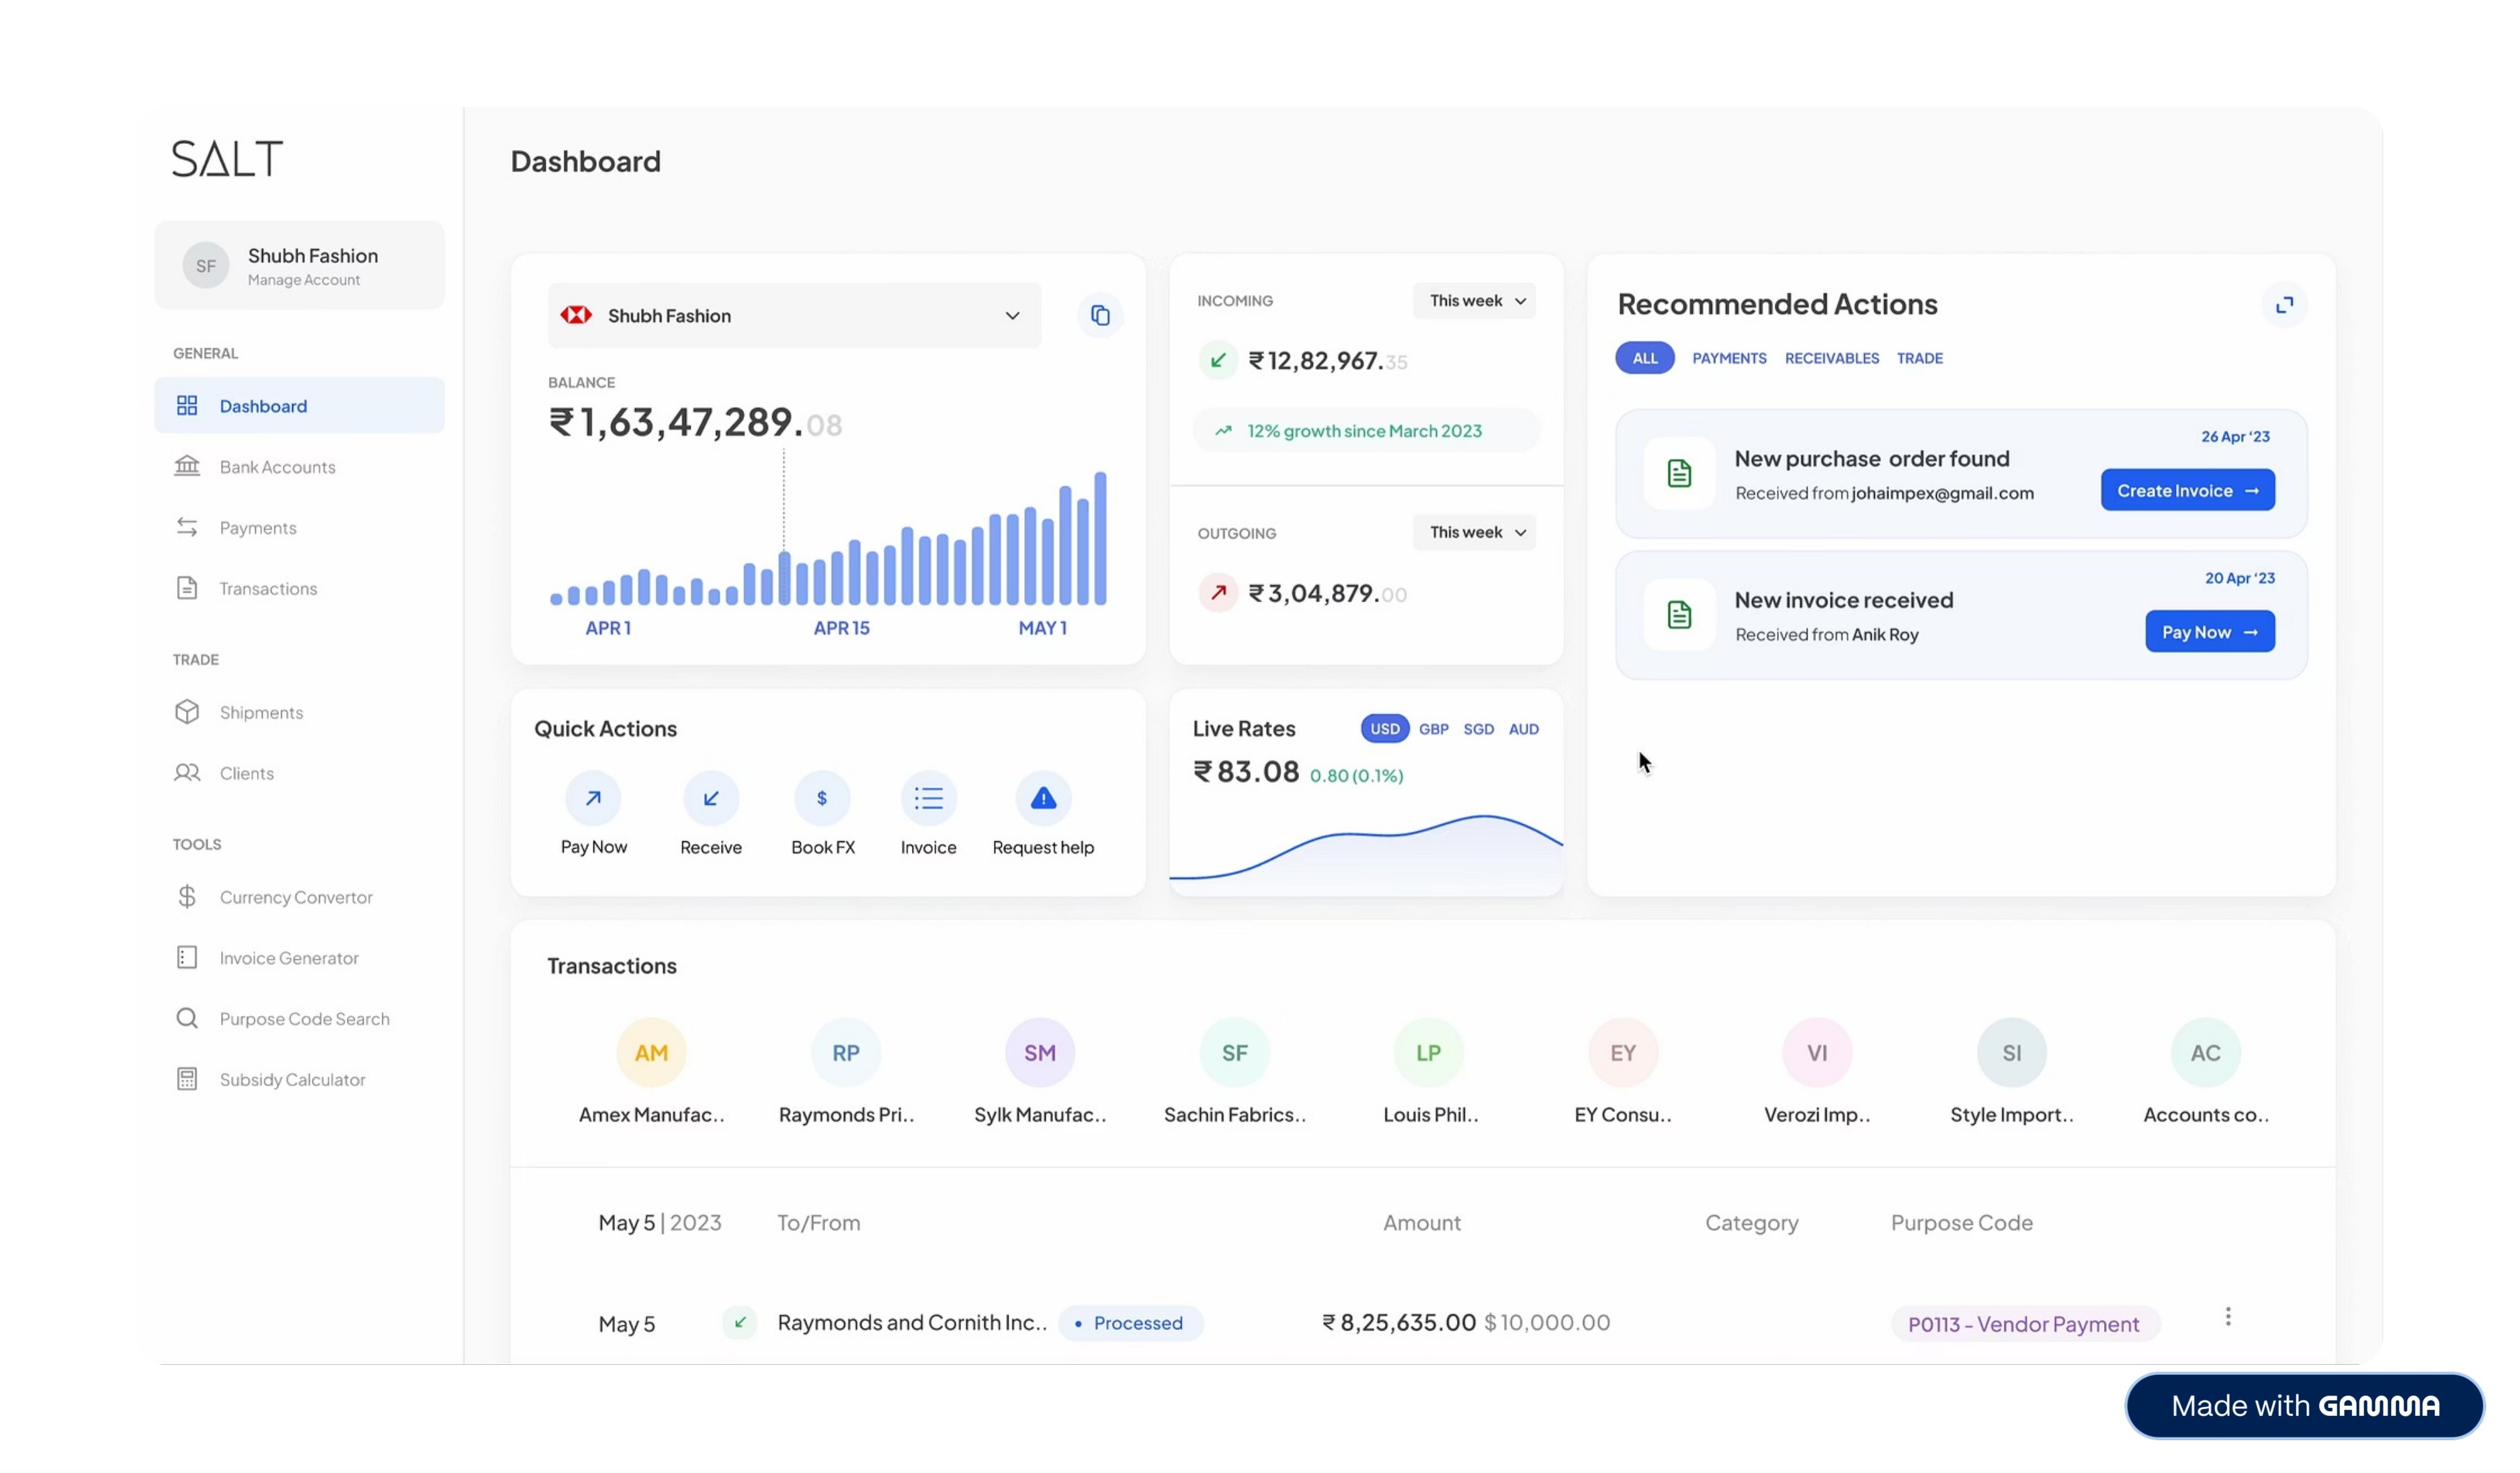
Task: Select SGD currency in Live Rates
Action: click(x=1478, y=730)
